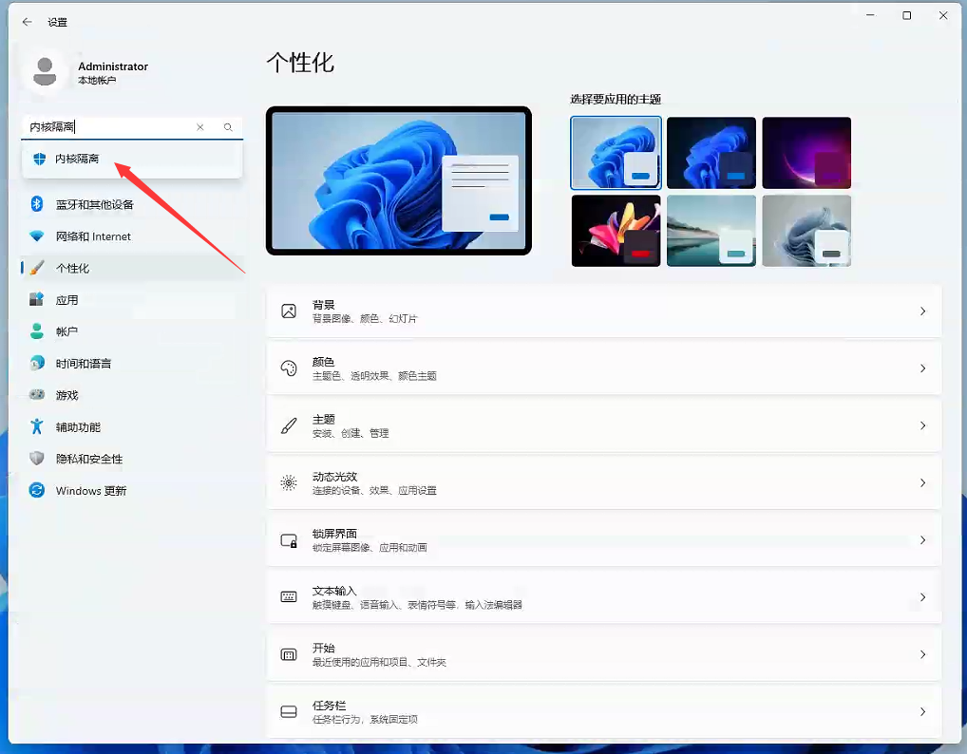The height and width of the screenshot is (754, 967).
Task: Apply the purple glow theme
Action: point(806,153)
